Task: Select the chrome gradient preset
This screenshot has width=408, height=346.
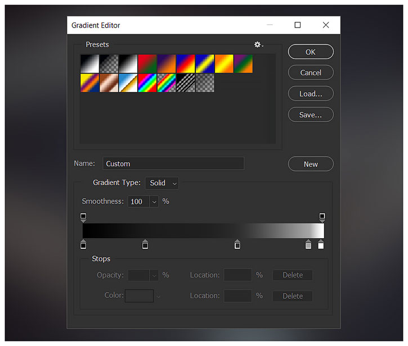Action: [x=128, y=83]
